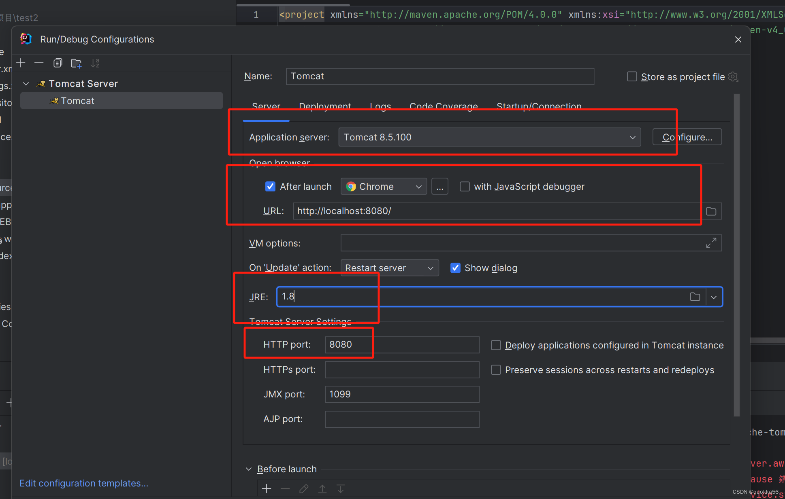Open the Chrome browser dropdown
The height and width of the screenshot is (499, 785).
tap(384, 187)
